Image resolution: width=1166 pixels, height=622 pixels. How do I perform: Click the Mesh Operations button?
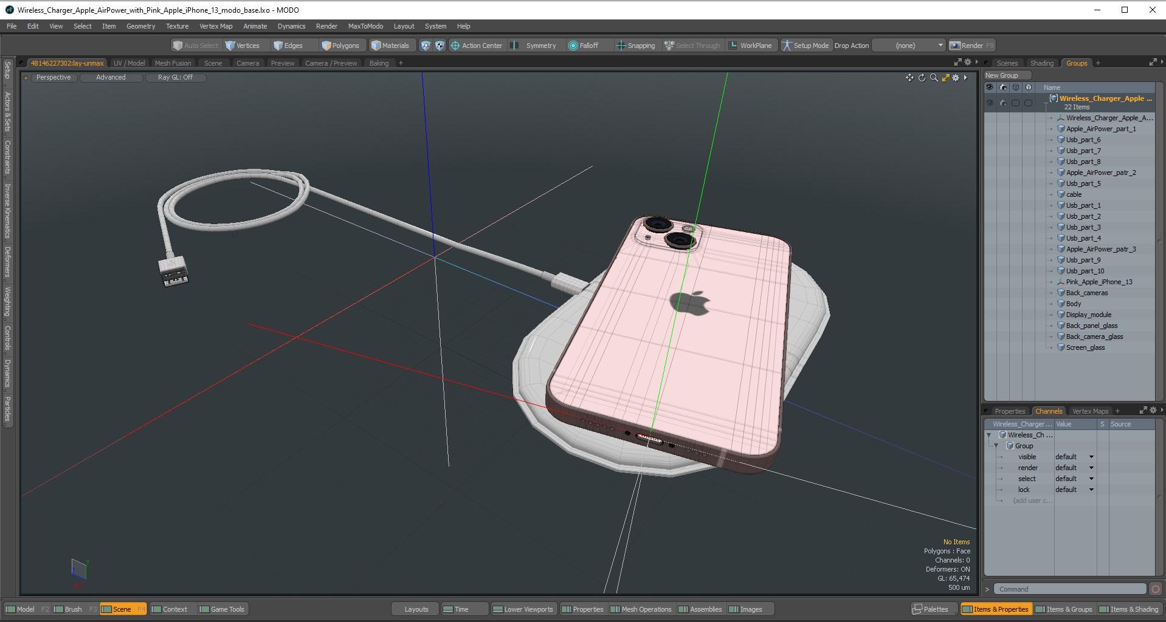tap(641, 609)
